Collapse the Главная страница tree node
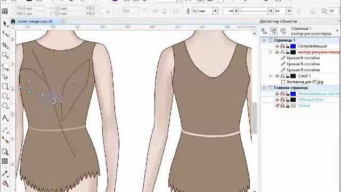Viewport: 341px width, 192px height. pos(264,88)
